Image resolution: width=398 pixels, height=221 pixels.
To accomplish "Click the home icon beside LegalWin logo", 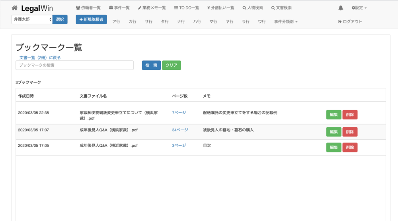I will [x=15, y=8].
